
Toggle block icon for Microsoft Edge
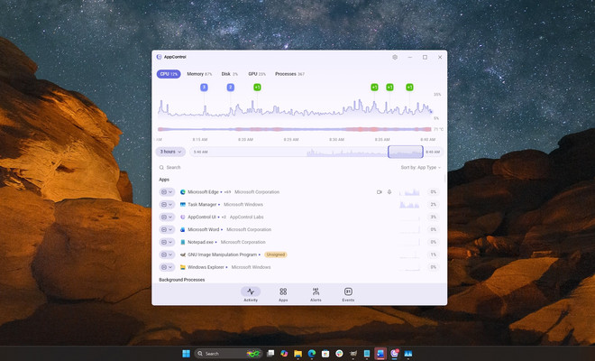pos(164,192)
